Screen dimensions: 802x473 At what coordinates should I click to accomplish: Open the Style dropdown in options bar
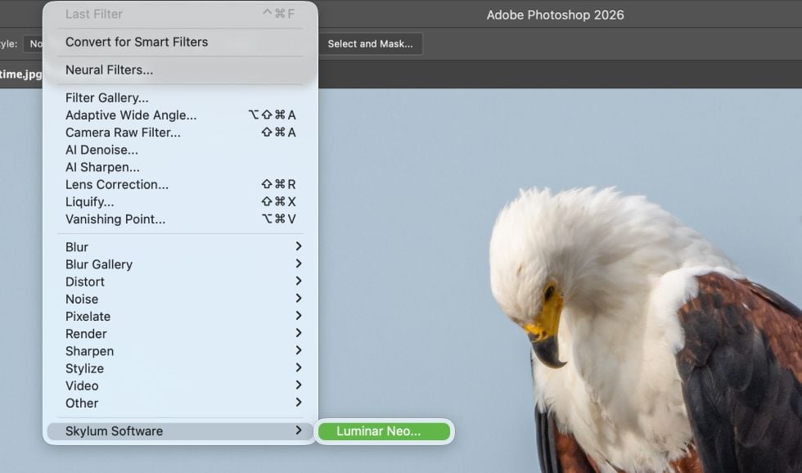click(34, 44)
